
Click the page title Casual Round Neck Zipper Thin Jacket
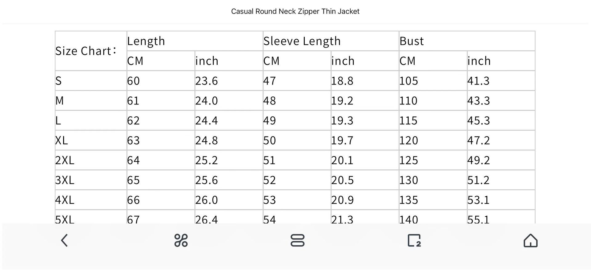click(x=295, y=11)
